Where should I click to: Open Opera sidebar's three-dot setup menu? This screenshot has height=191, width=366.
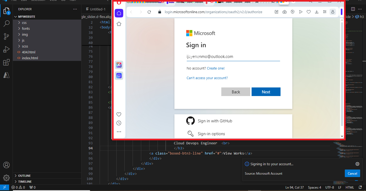click(119, 132)
